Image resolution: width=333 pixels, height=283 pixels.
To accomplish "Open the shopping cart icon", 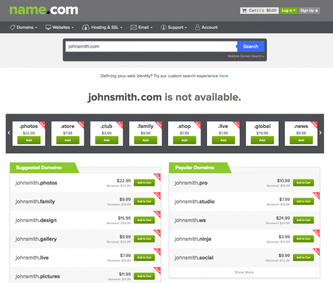I will click(x=244, y=11).
